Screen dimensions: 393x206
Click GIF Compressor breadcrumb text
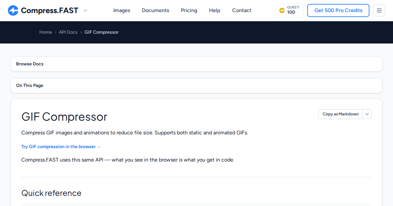point(102,32)
